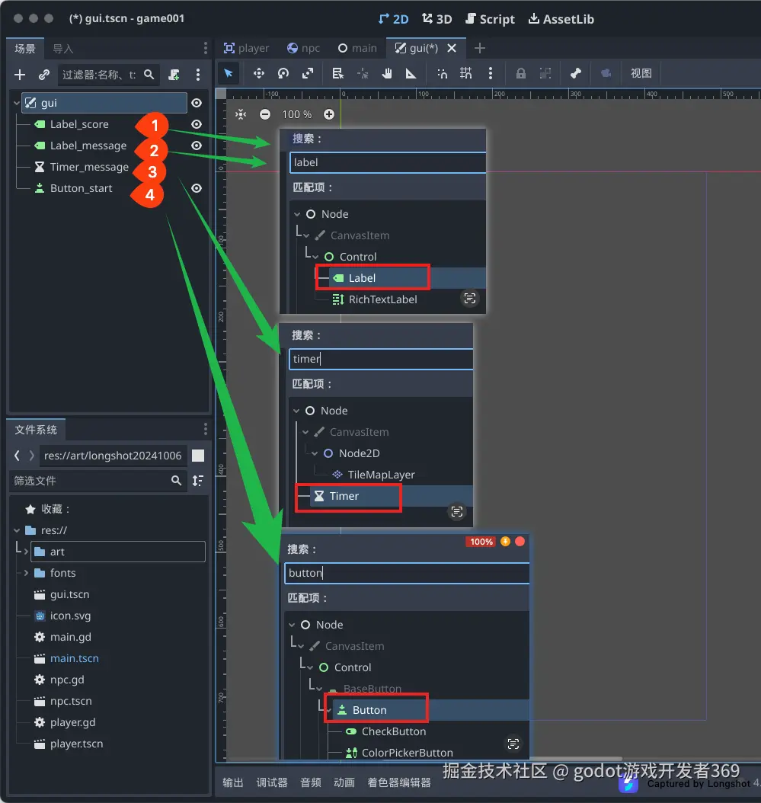The height and width of the screenshot is (803, 761).
Task: Click the attach script icon in scene dock
Action: click(x=174, y=75)
